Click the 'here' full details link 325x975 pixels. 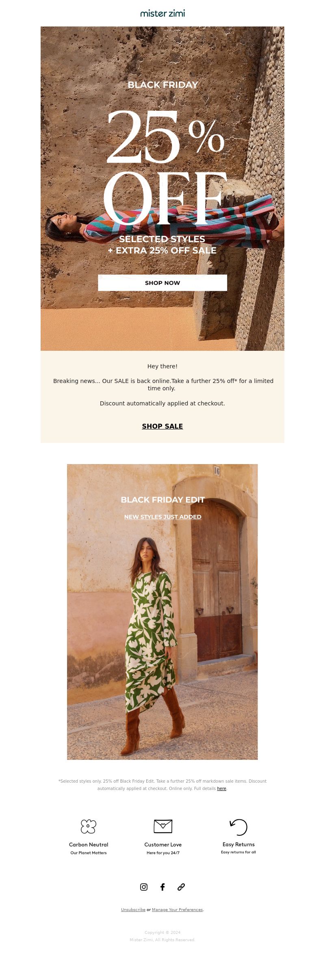pyautogui.click(x=221, y=788)
